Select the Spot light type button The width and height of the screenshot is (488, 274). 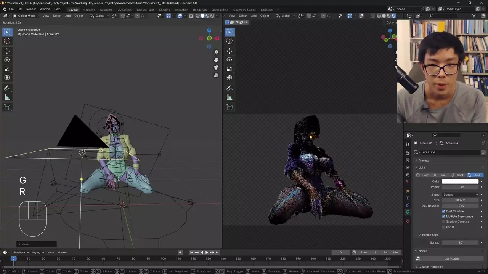[x=457, y=175]
